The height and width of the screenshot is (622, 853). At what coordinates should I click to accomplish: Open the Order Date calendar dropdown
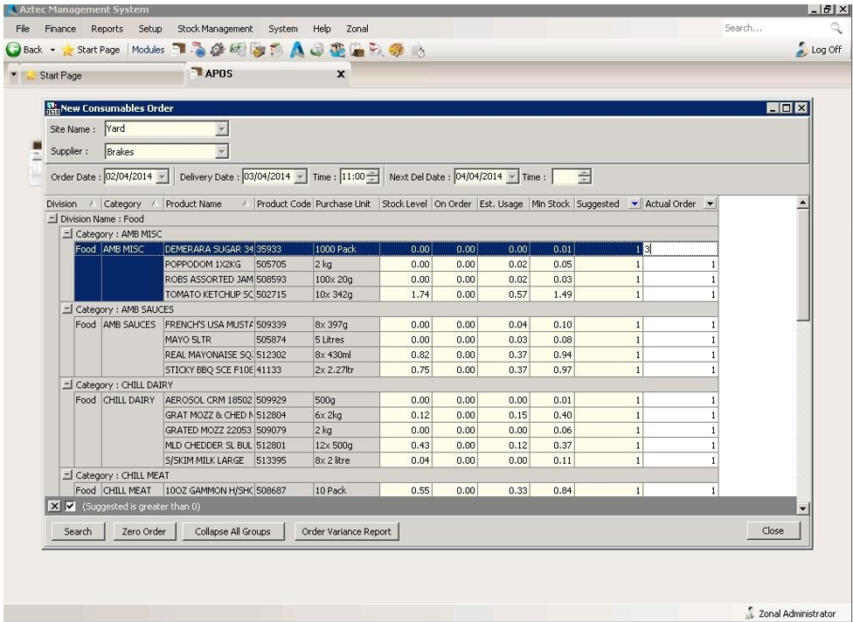(x=162, y=176)
